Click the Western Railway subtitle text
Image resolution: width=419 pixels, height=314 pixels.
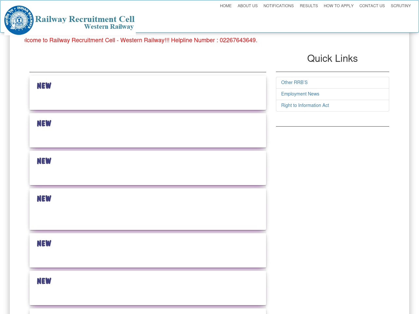[109, 27]
